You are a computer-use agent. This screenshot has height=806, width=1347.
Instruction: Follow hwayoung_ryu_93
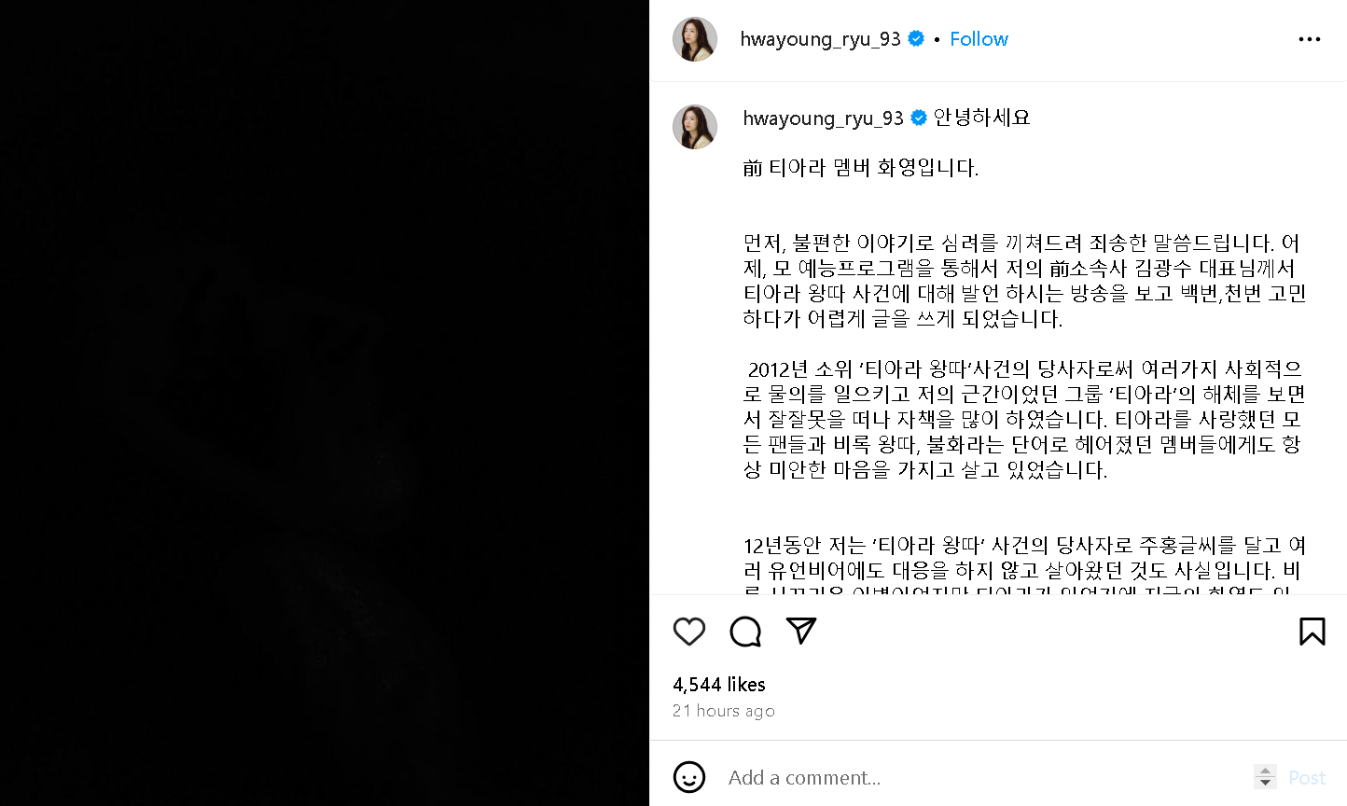(x=979, y=39)
